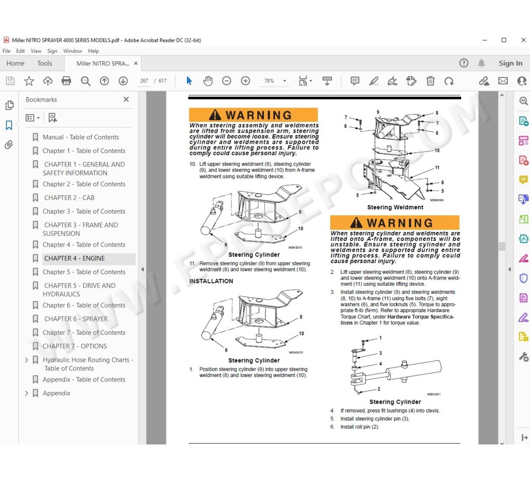The width and height of the screenshot is (530, 481).
Task: Select the Hand tool in the toolbar
Action: coord(208,81)
